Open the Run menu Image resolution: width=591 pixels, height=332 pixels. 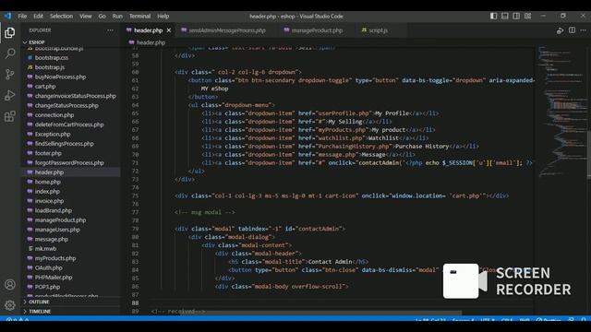[117, 17]
